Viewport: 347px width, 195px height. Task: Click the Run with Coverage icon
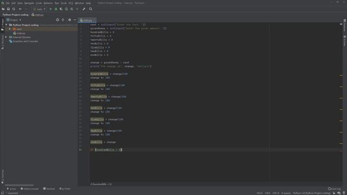tap(61, 9)
